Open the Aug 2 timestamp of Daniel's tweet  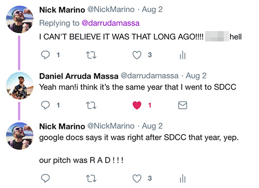click(x=196, y=76)
